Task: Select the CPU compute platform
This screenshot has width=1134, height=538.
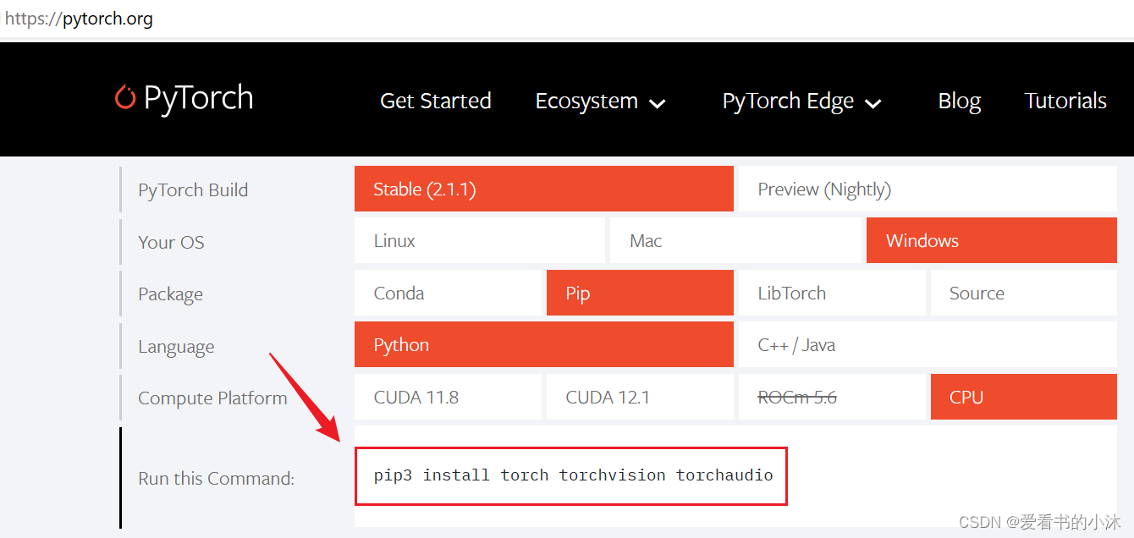Action: [1024, 397]
